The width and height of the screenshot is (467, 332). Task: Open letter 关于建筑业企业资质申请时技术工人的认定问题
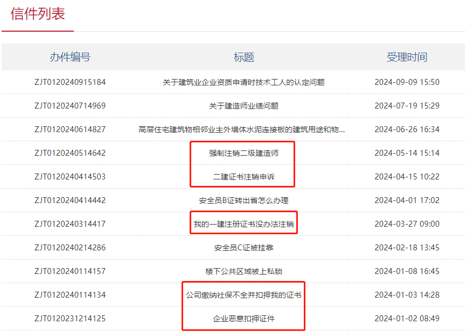[243, 82]
